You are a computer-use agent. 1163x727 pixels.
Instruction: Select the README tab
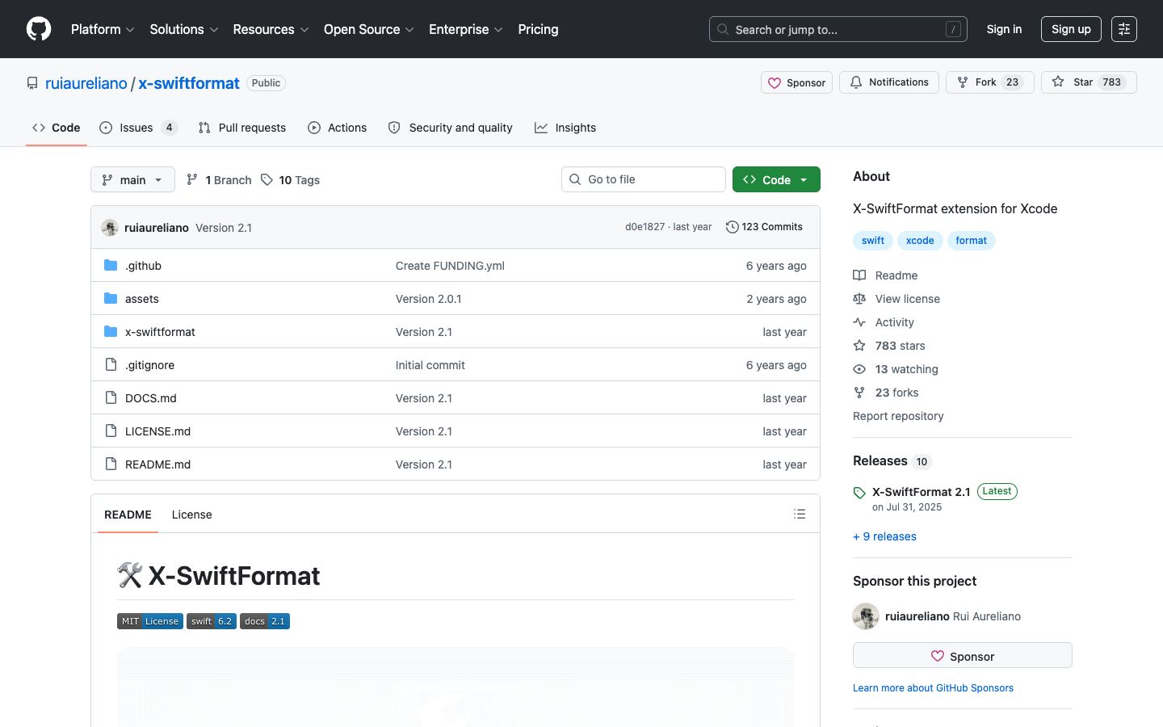pyautogui.click(x=128, y=515)
